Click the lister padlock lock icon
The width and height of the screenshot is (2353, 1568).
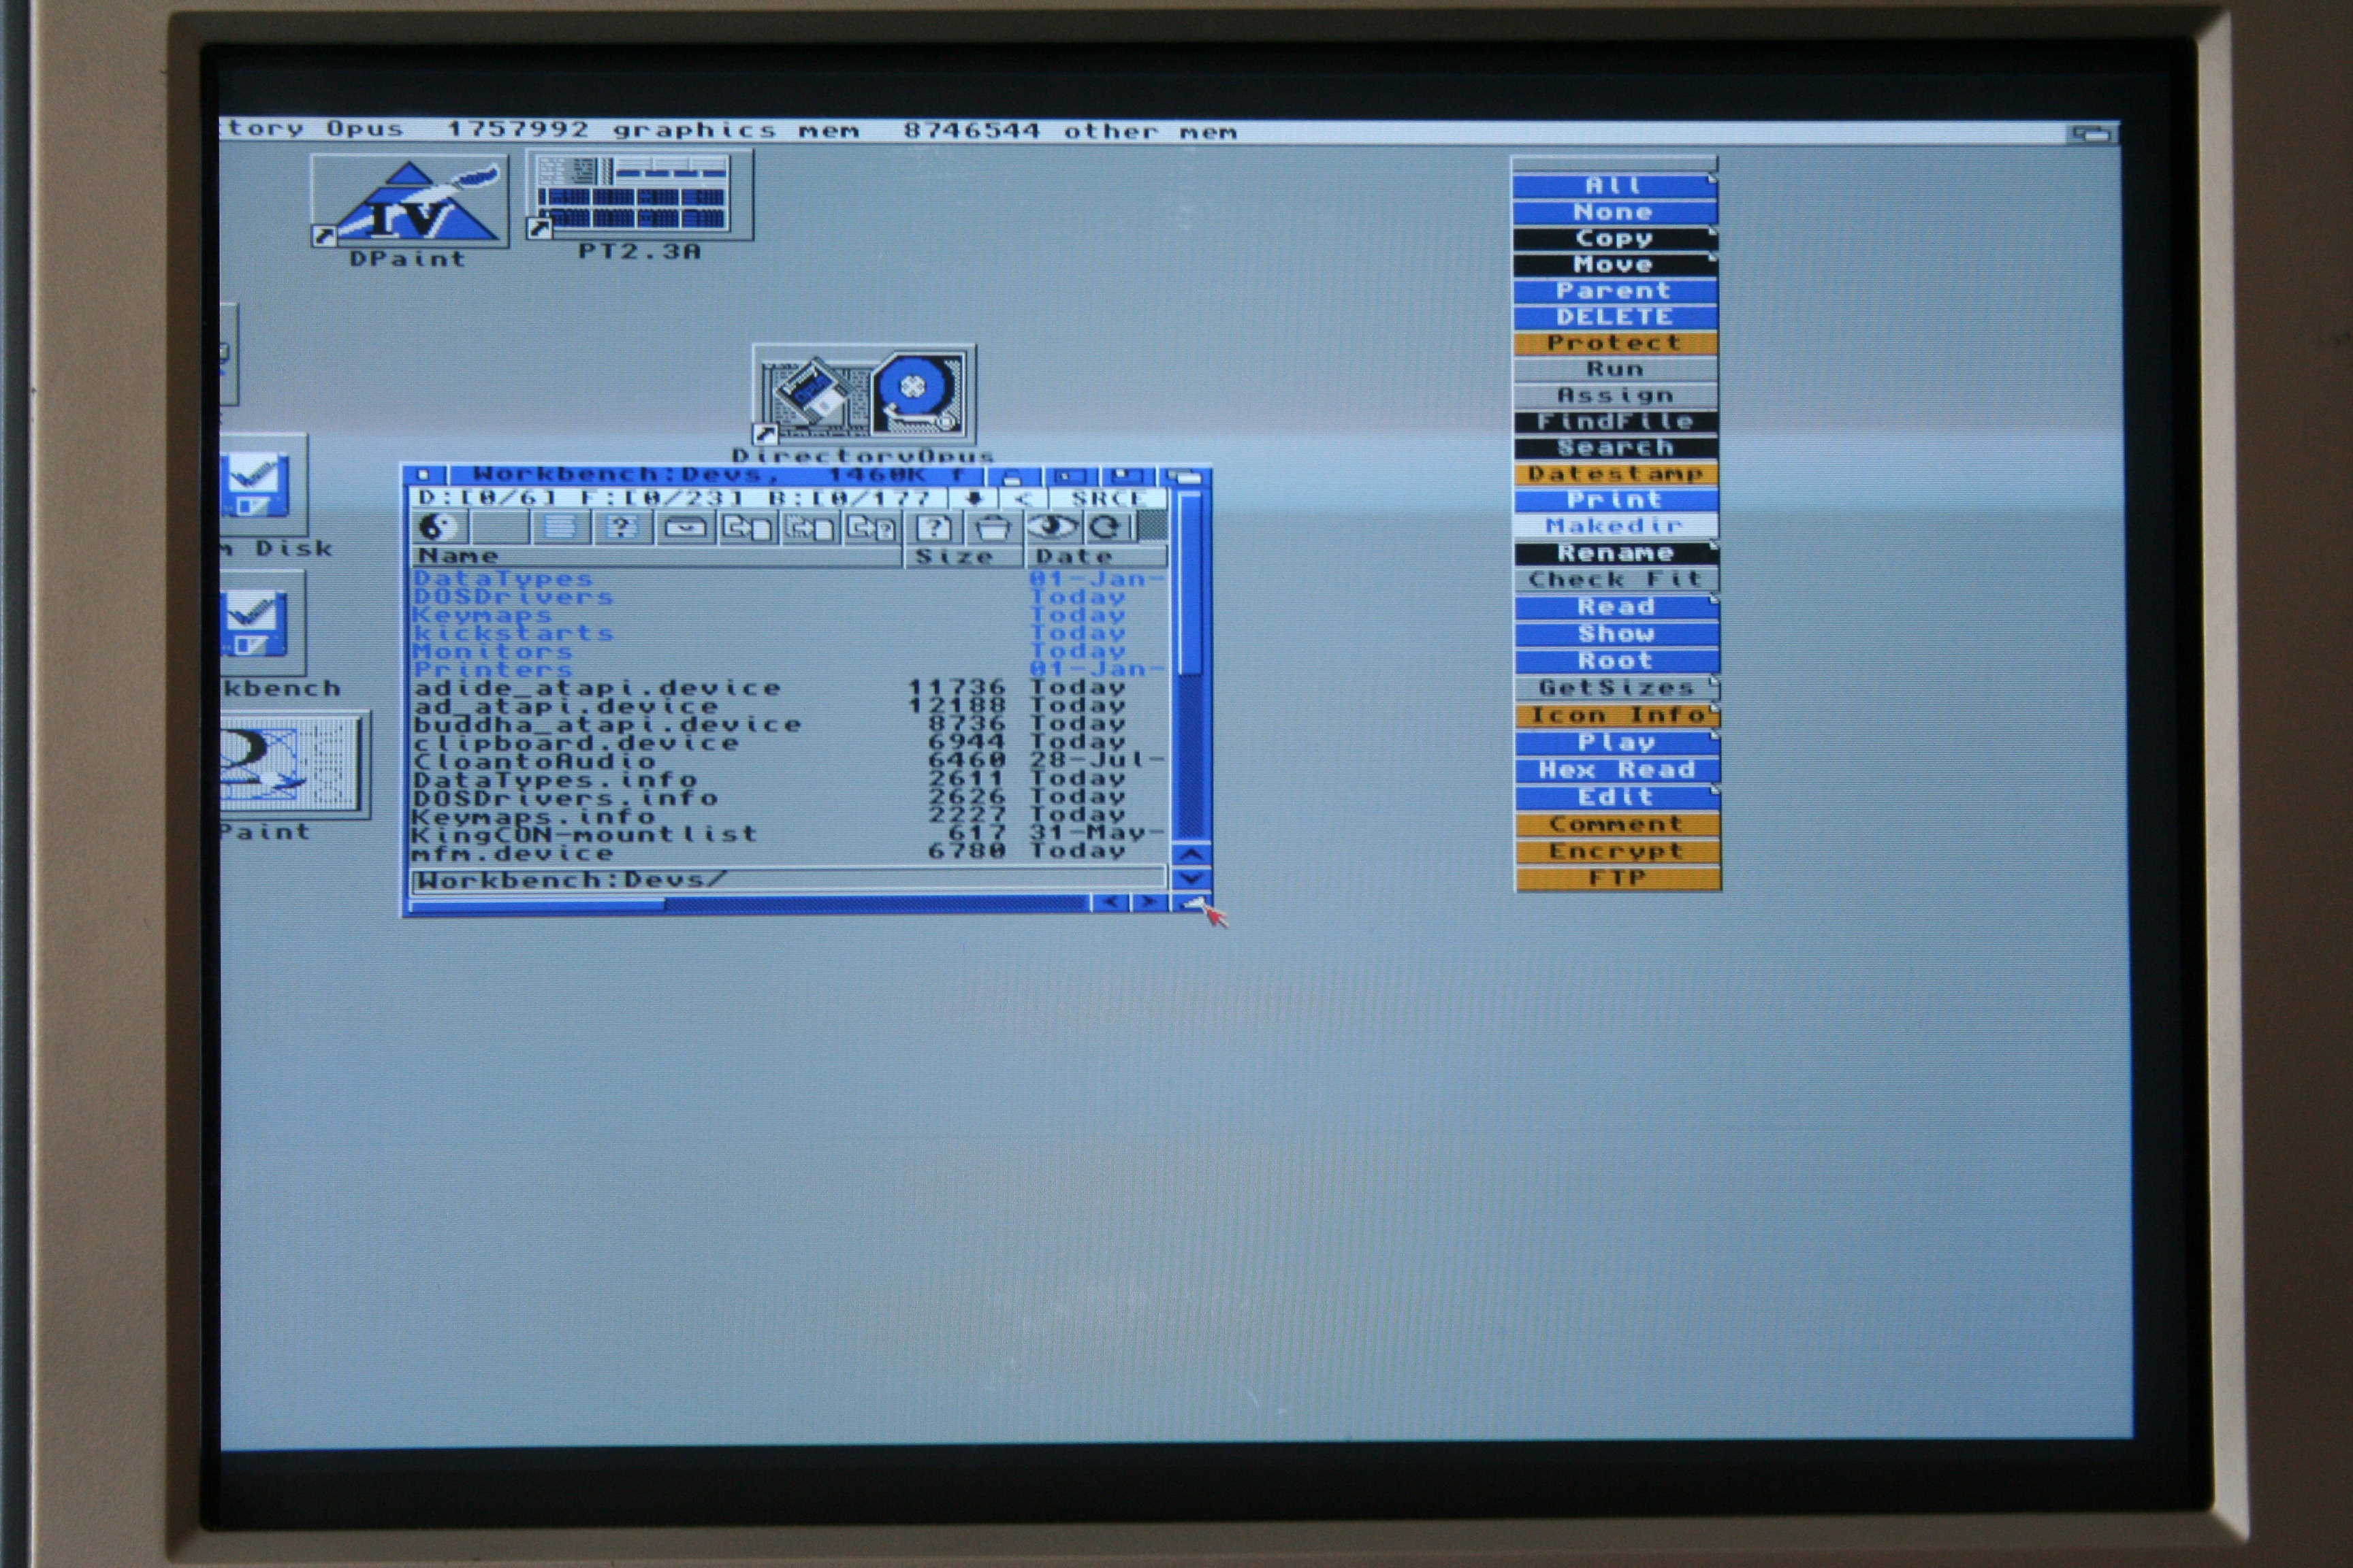click(1012, 476)
